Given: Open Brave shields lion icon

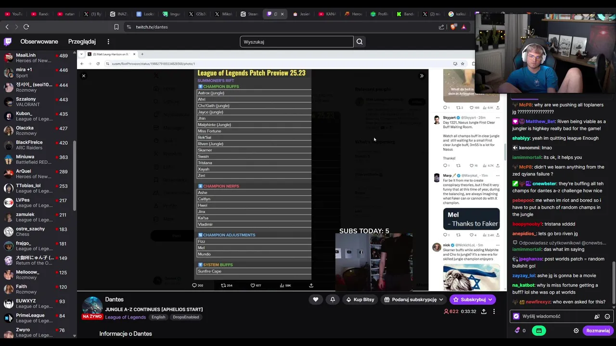Looking at the screenshot, I should point(453,27).
